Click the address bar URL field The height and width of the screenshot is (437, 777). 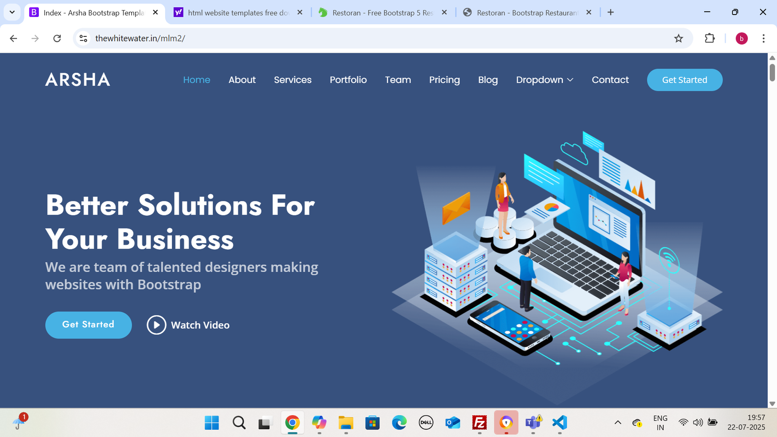pos(340,38)
